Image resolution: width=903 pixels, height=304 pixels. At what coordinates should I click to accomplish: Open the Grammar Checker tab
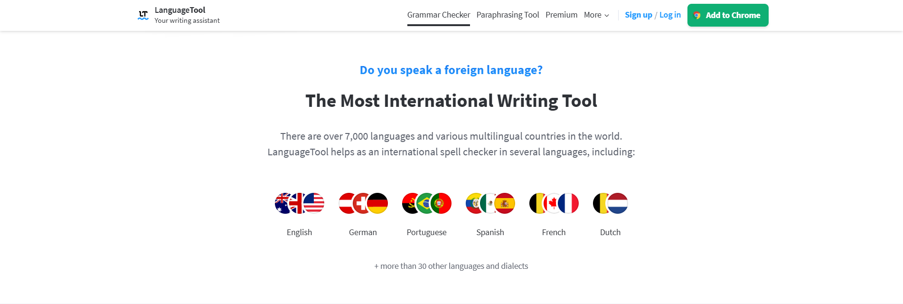point(438,15)
